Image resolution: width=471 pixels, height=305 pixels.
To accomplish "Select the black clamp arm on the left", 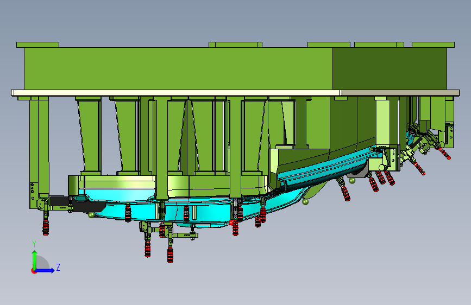I will [x=78, y=204].
